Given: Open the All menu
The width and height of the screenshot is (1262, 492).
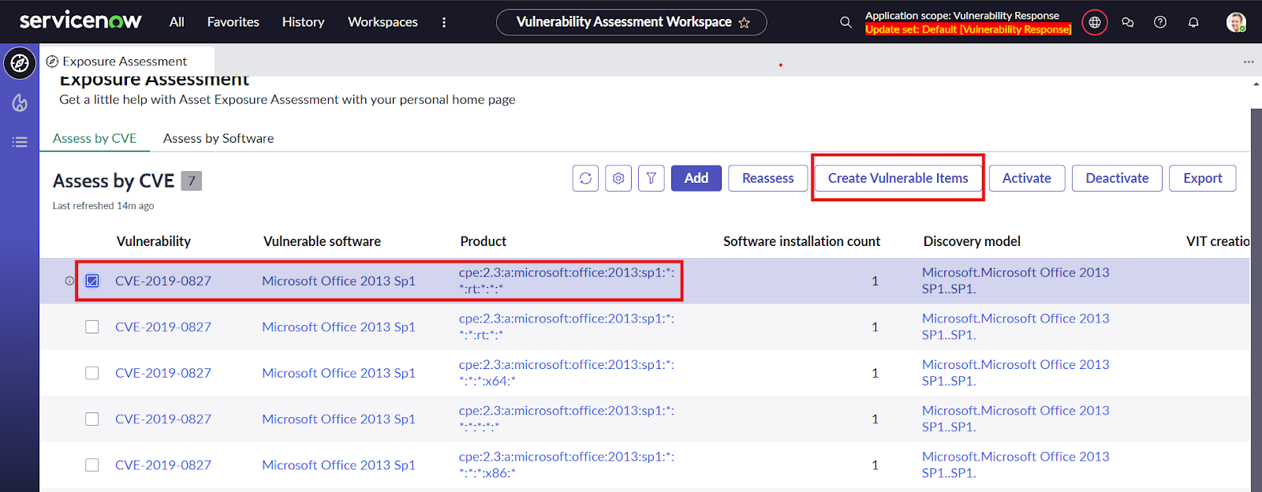Looking at the screenshot, I should coord(177,22).
